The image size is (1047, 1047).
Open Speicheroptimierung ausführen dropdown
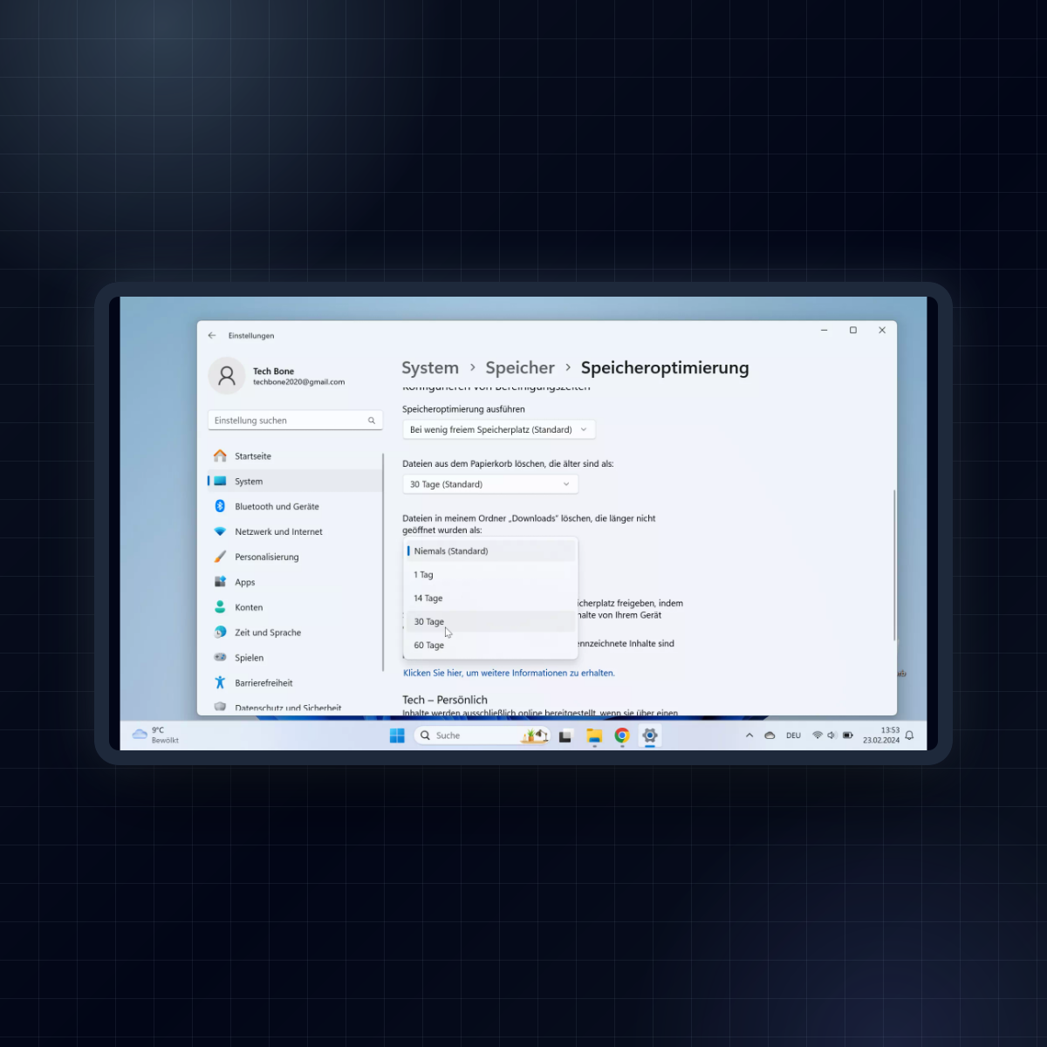click(499, 429)
